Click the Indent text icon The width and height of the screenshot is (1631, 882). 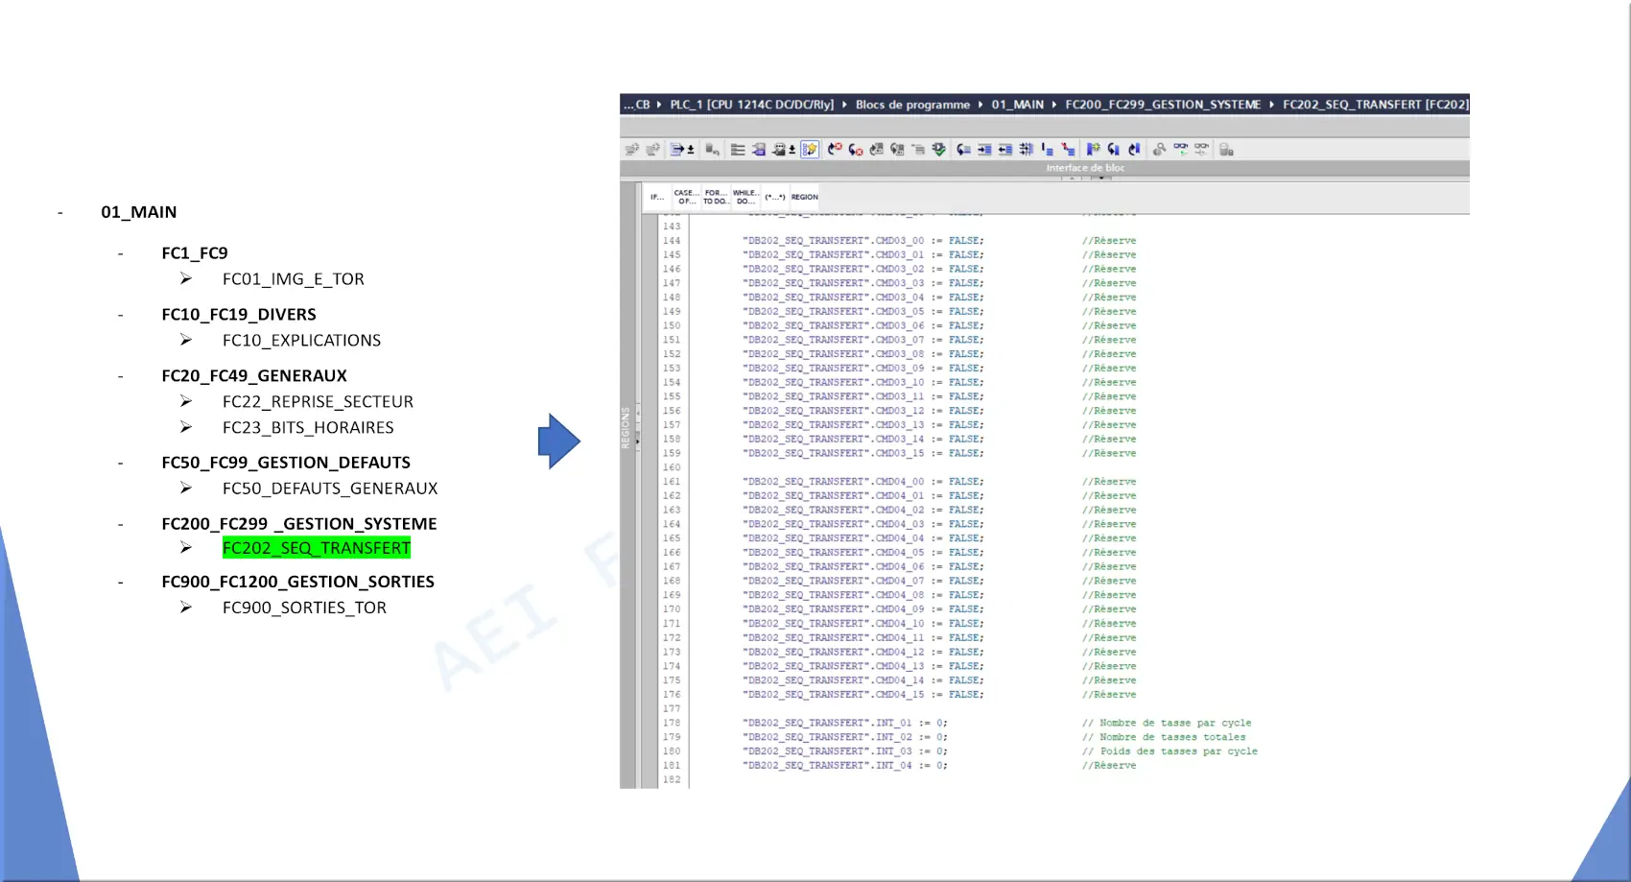(x=984, y=150)
